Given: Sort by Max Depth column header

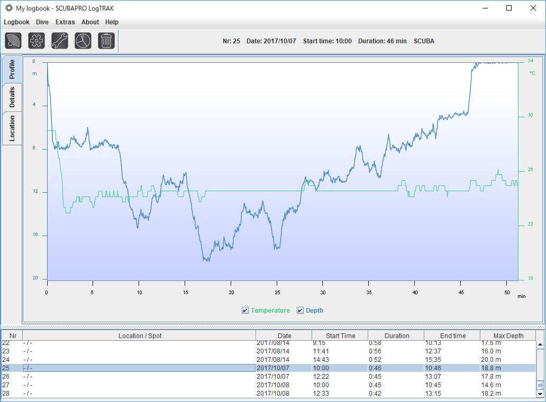Looking at the screenshot, I should coord(508,335).
